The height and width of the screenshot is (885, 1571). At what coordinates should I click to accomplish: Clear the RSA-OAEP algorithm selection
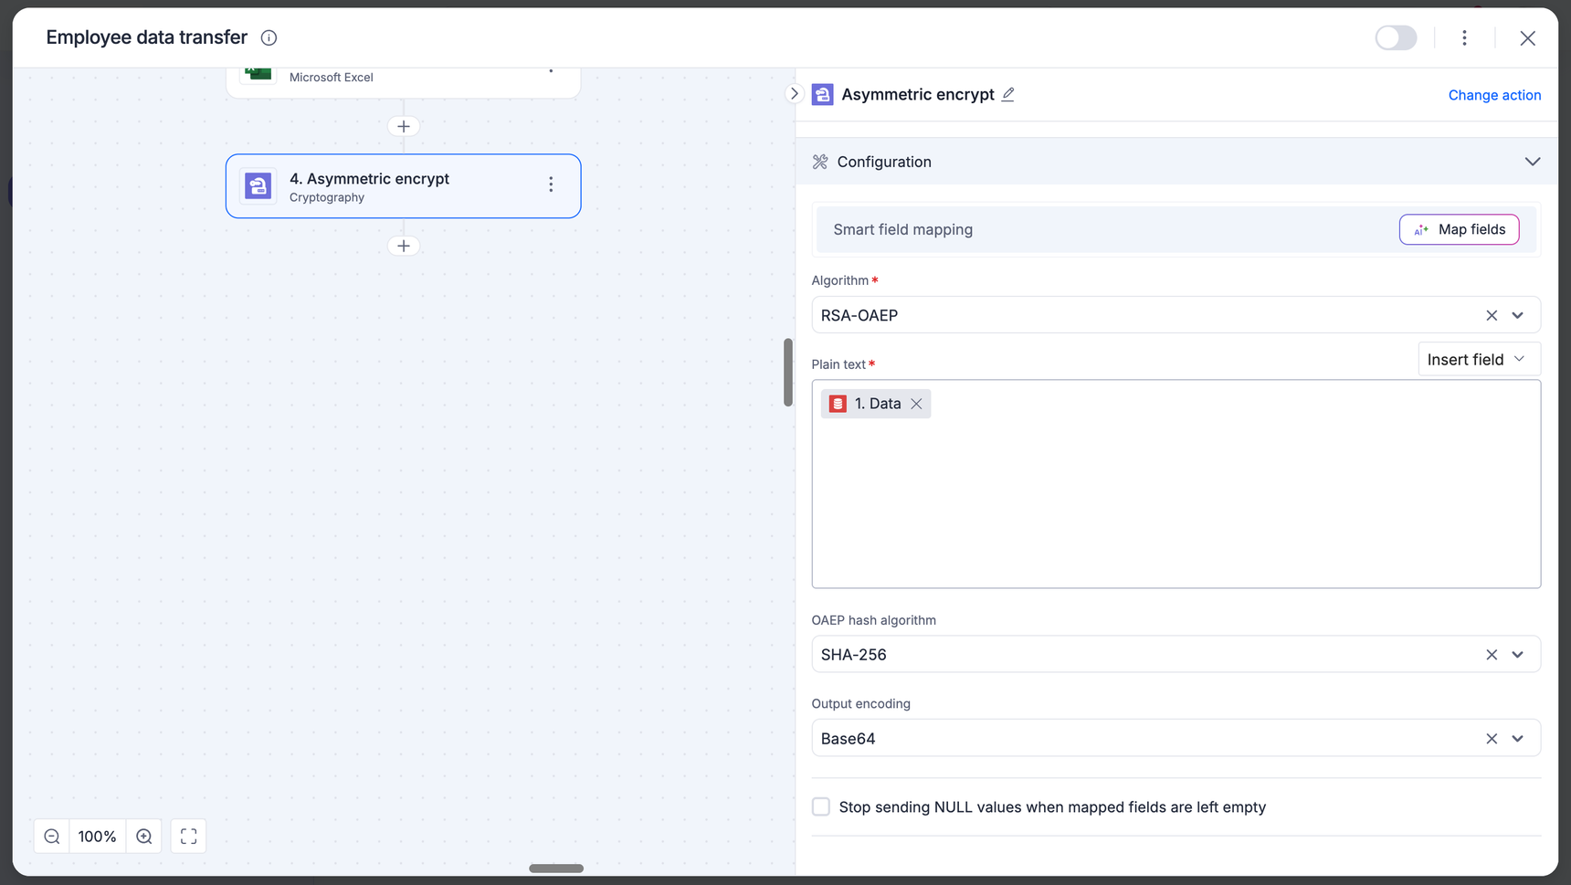[x=1492, y=315]
